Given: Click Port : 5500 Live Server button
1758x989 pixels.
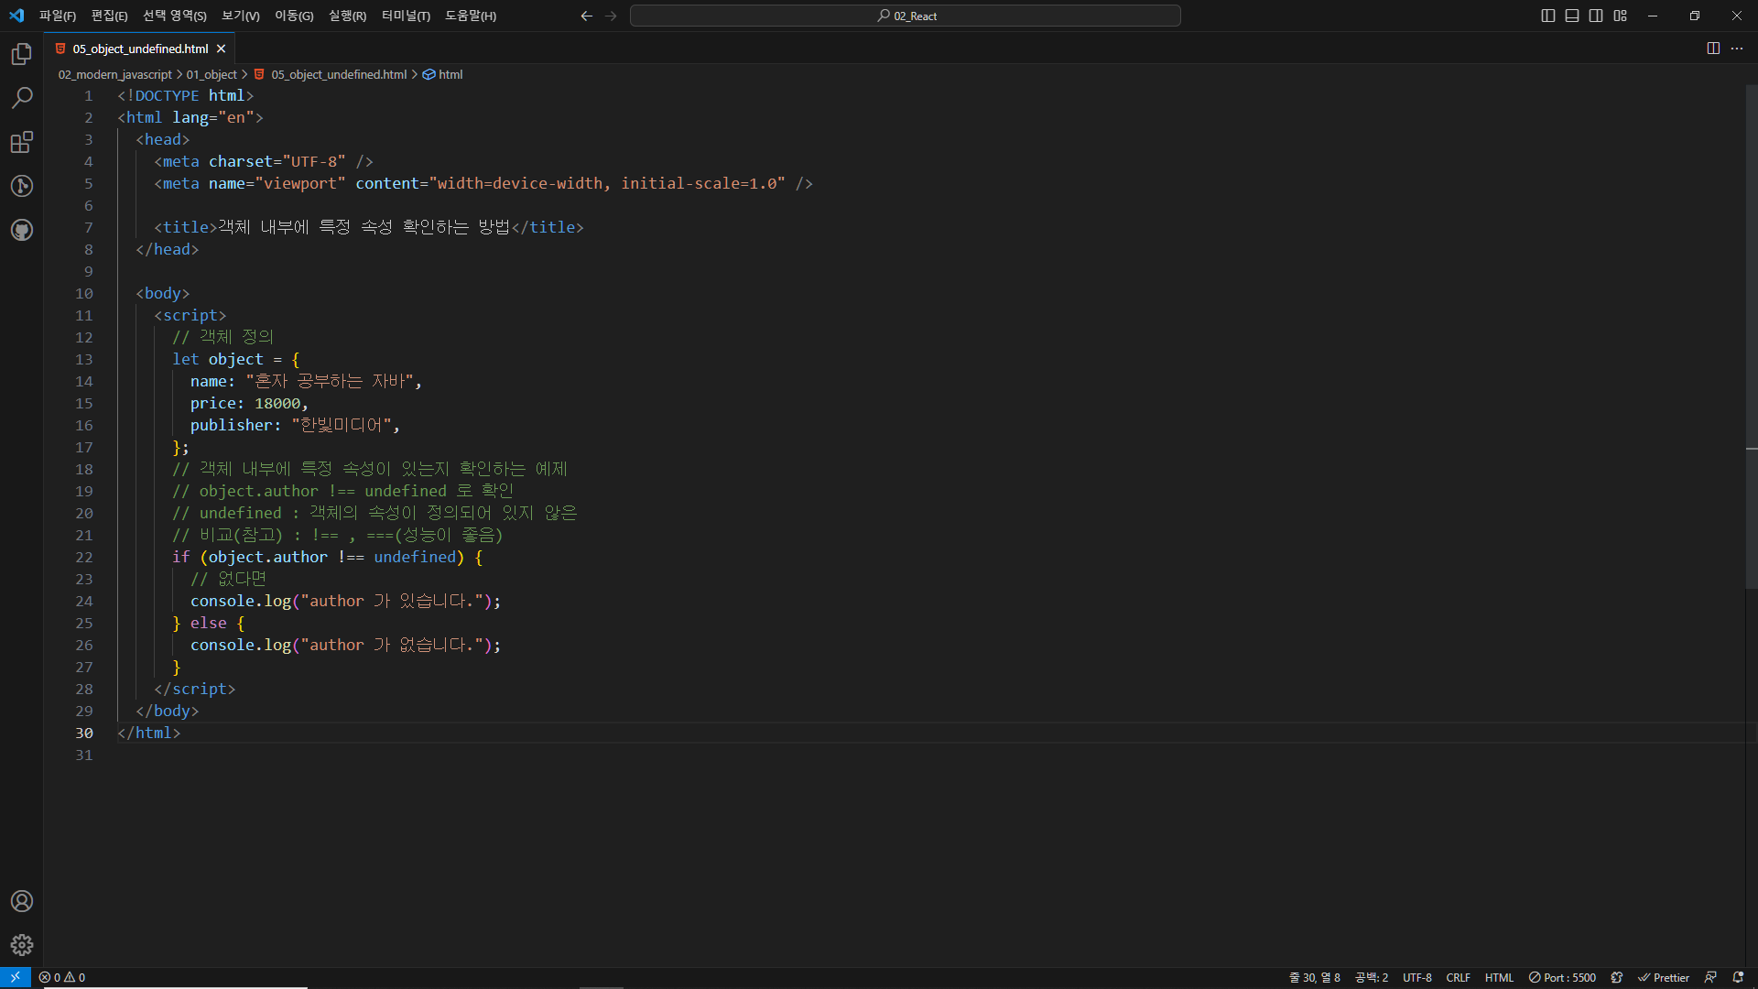Looking at the screenshot, I should click(1562, 977).
